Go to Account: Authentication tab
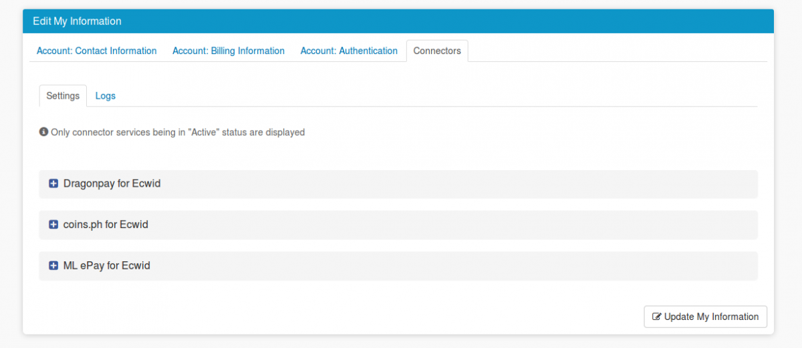The height and width of the screenshot is (348, 802). [x=349, y=51]
